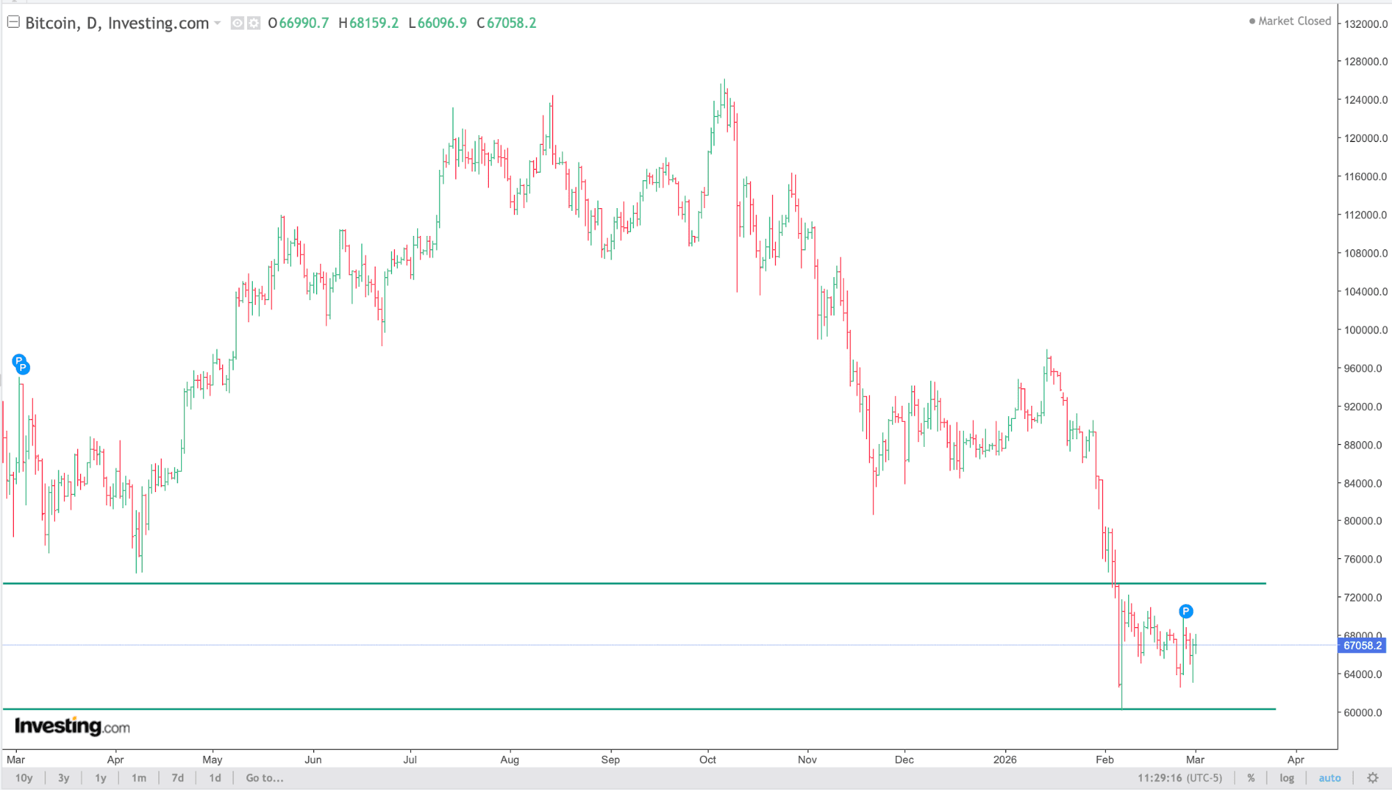This screenshot has width=1392, height=790.
Task: Click the Market Closed status indicator
Action: click(x=1292, y=21)
